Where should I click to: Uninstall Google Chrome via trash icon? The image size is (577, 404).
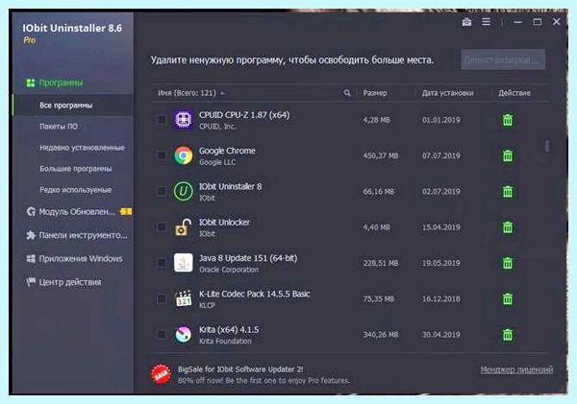(508, 155)
